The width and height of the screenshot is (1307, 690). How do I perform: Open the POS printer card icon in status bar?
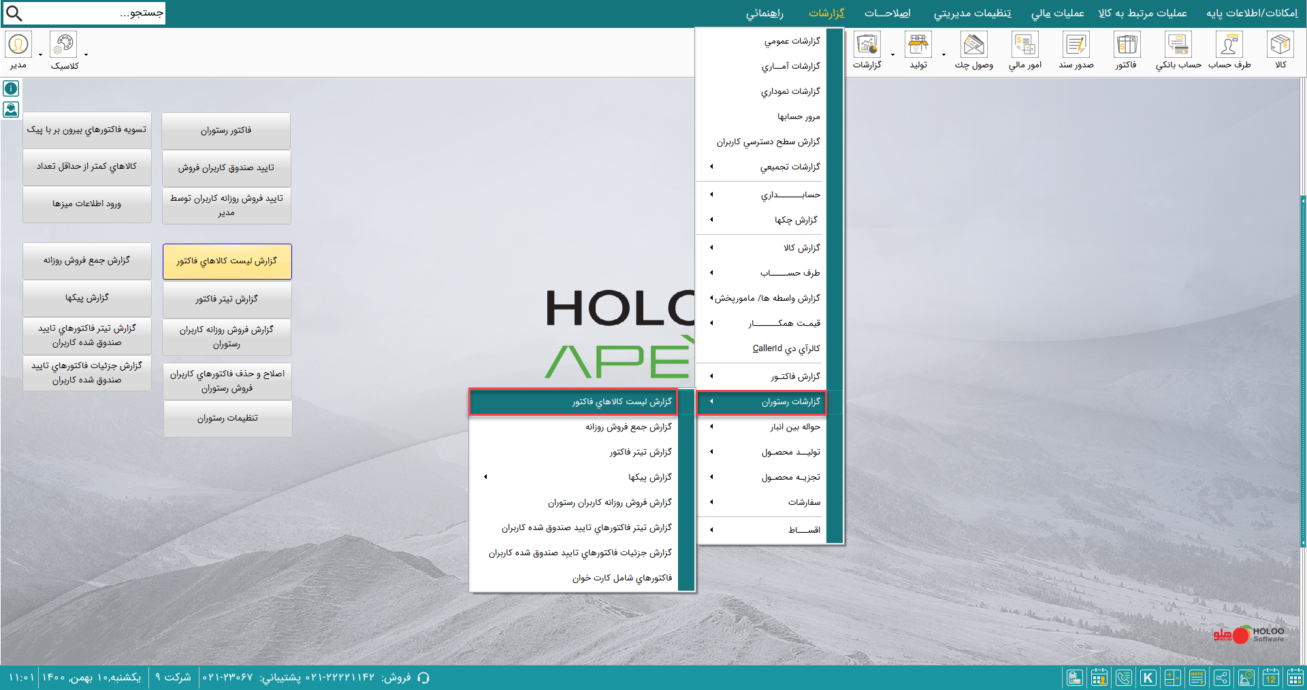click(1074, 678)
